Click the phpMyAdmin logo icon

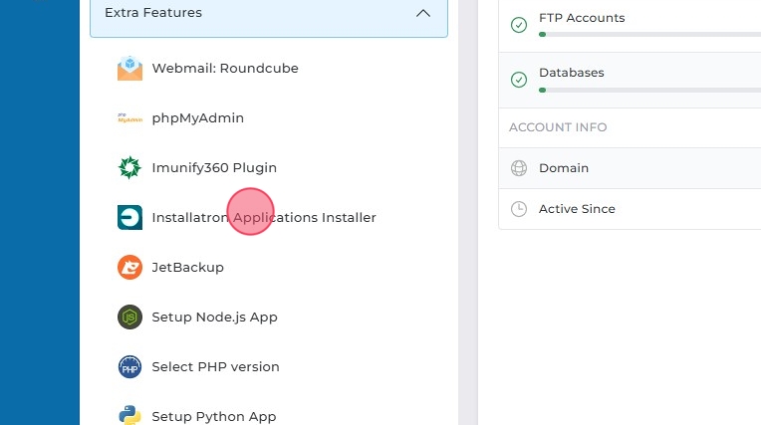click(129, 118)
